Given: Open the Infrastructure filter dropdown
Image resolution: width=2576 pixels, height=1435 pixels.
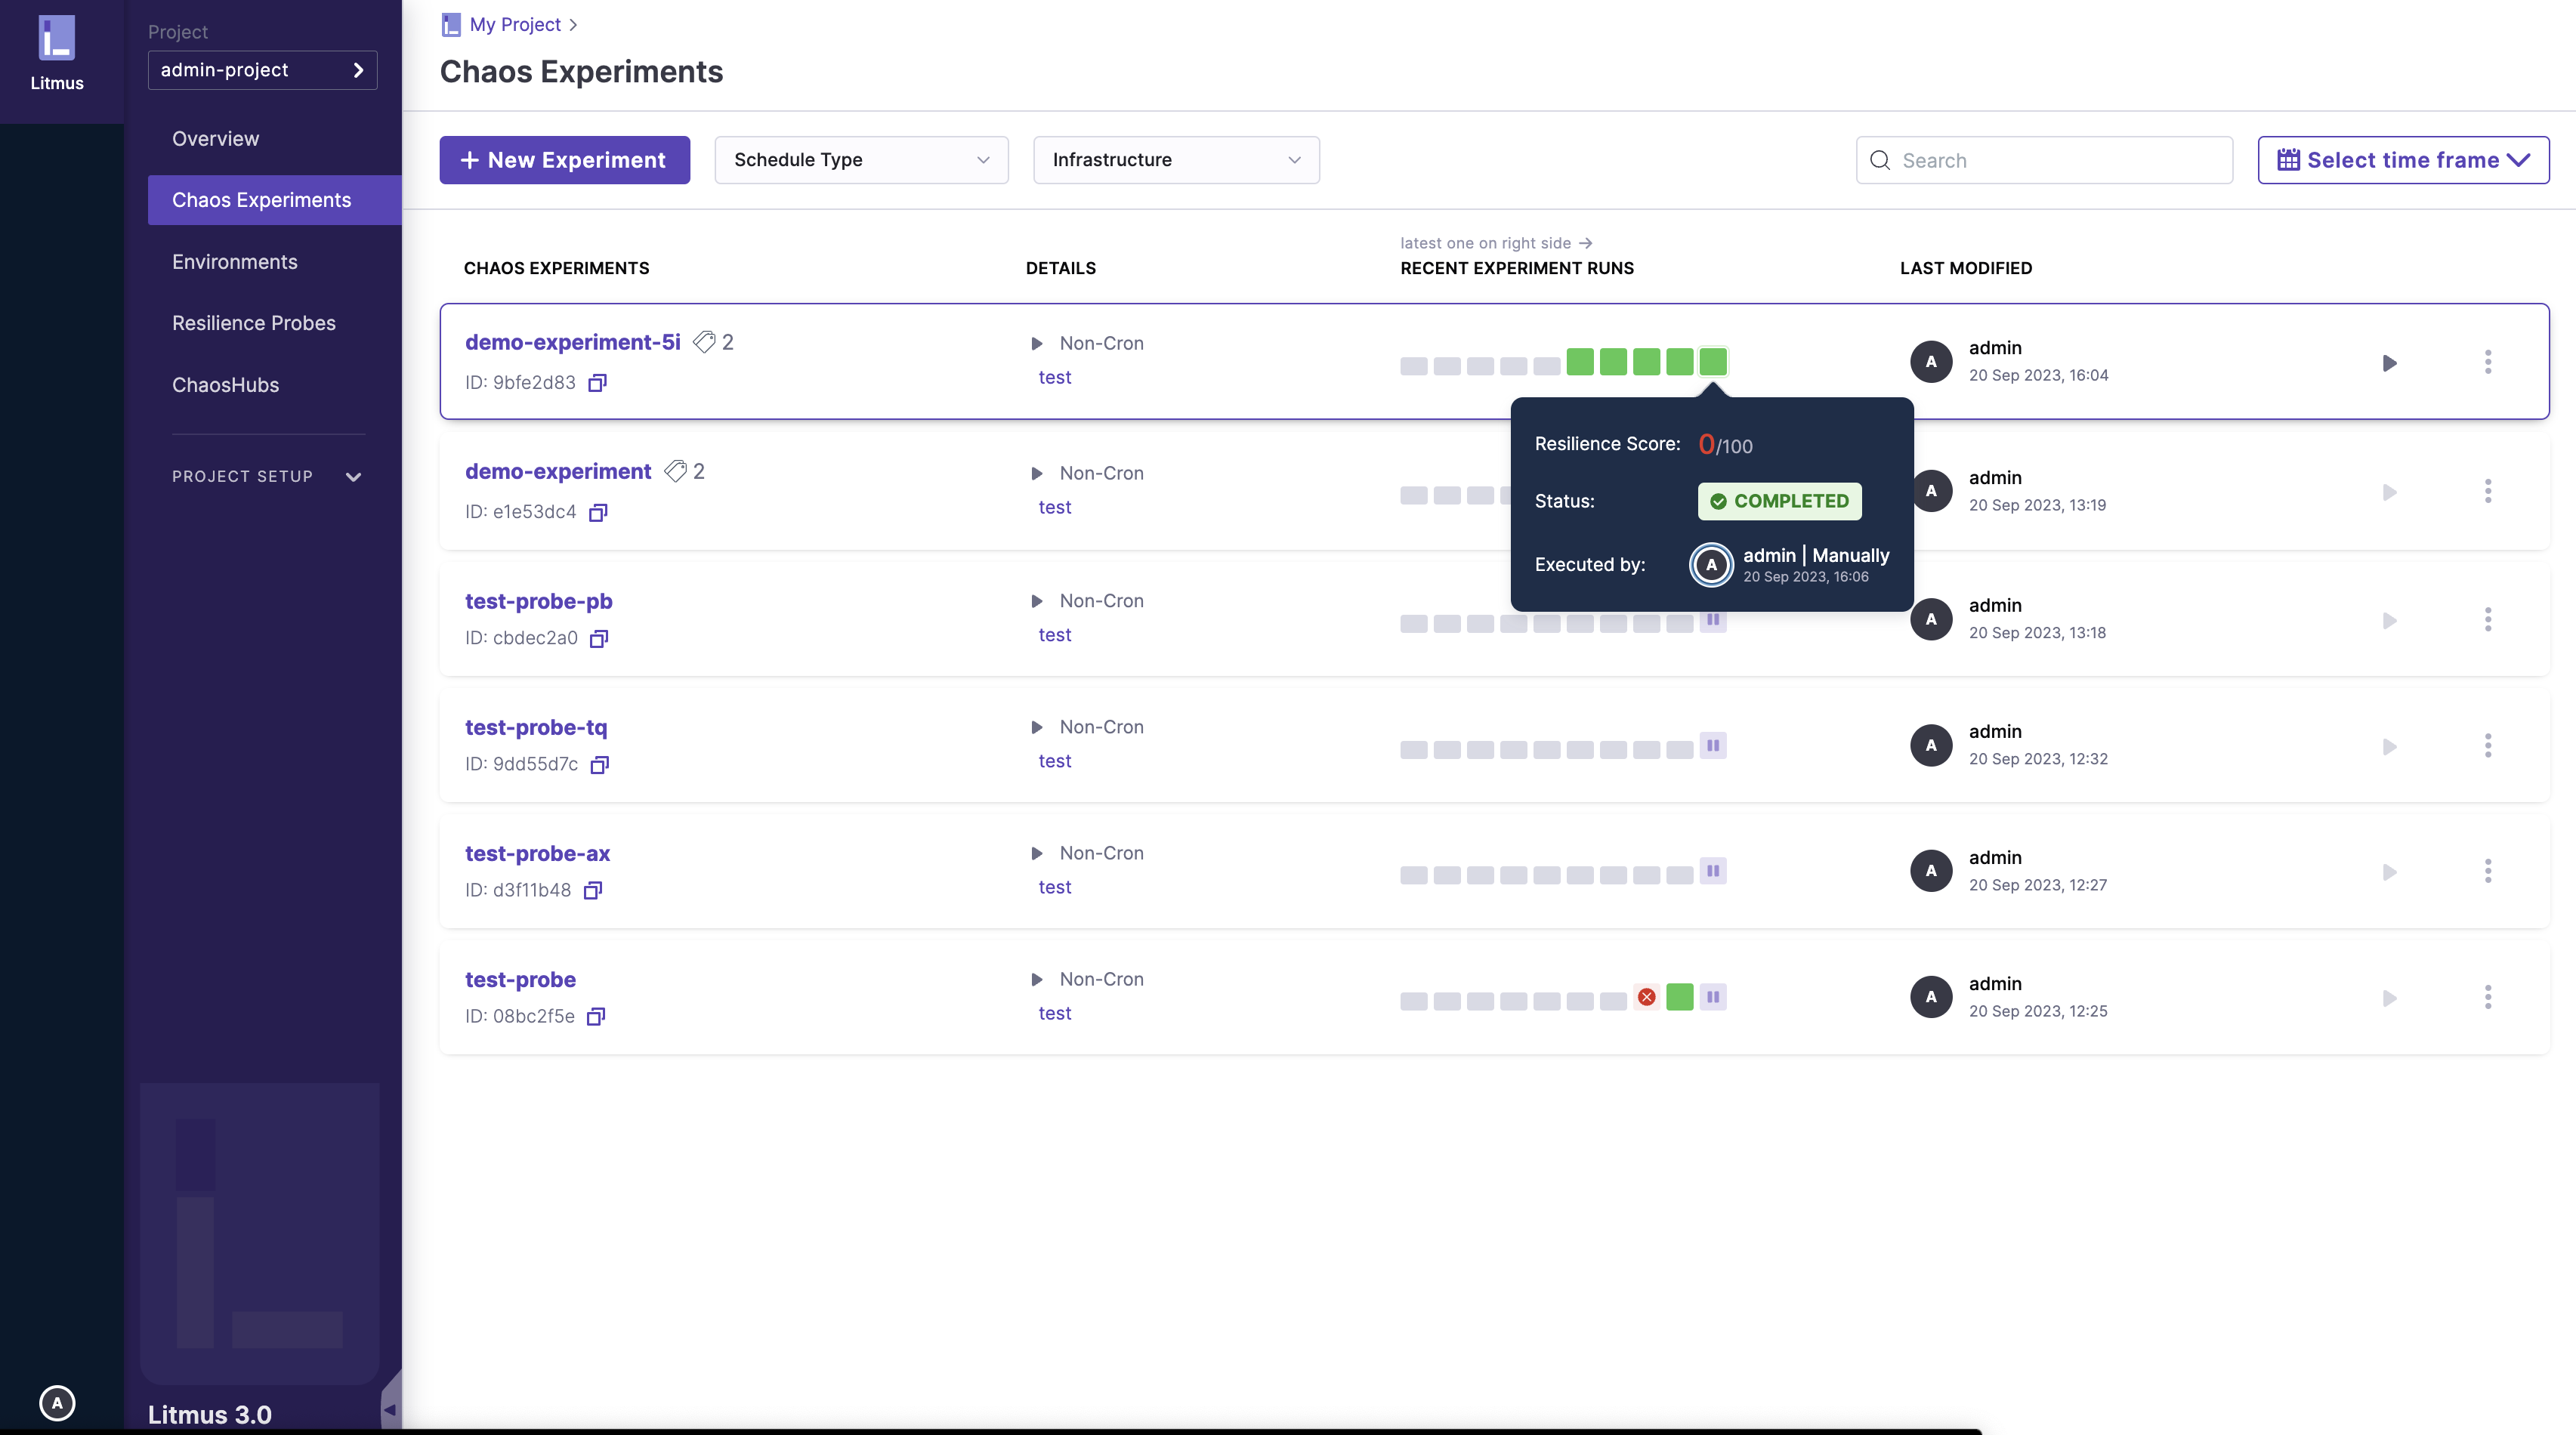Looking at the screenshot, I should [x=1175, y=160].
